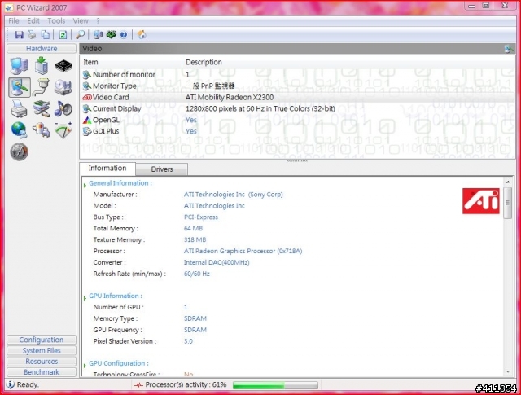Click the Copy toolbar icon
521x395 pixels.
[46, 34]
